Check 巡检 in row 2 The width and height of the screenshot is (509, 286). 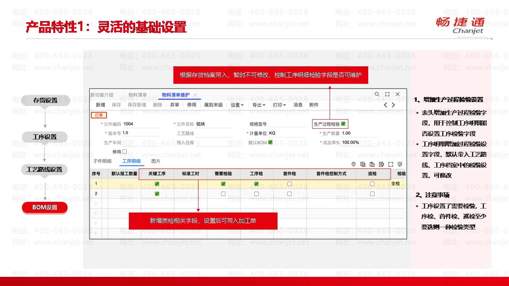tap(372, 193)
